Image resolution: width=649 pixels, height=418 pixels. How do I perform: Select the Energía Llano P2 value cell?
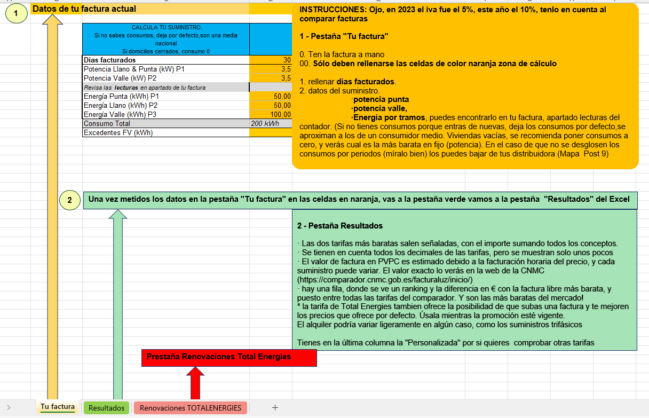tap(271, 105)
